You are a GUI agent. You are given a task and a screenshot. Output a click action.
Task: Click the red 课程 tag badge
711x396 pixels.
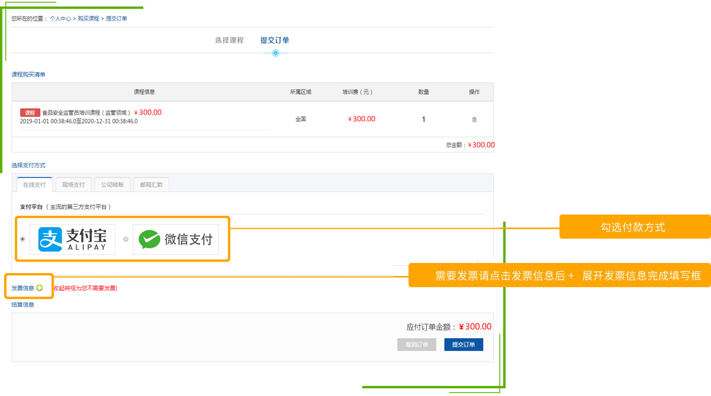30,113
